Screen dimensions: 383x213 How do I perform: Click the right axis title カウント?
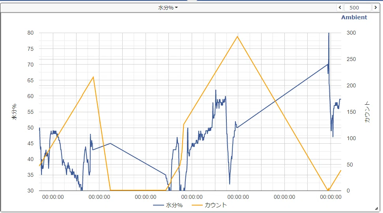367,112
